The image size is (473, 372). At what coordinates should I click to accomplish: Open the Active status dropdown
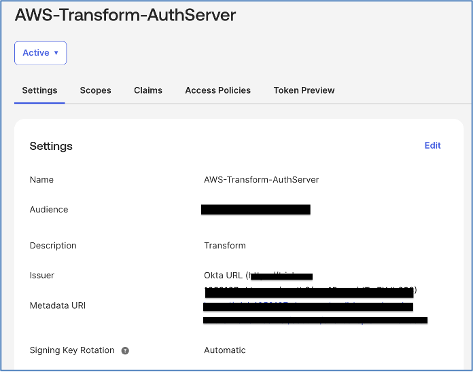point(40,53)
